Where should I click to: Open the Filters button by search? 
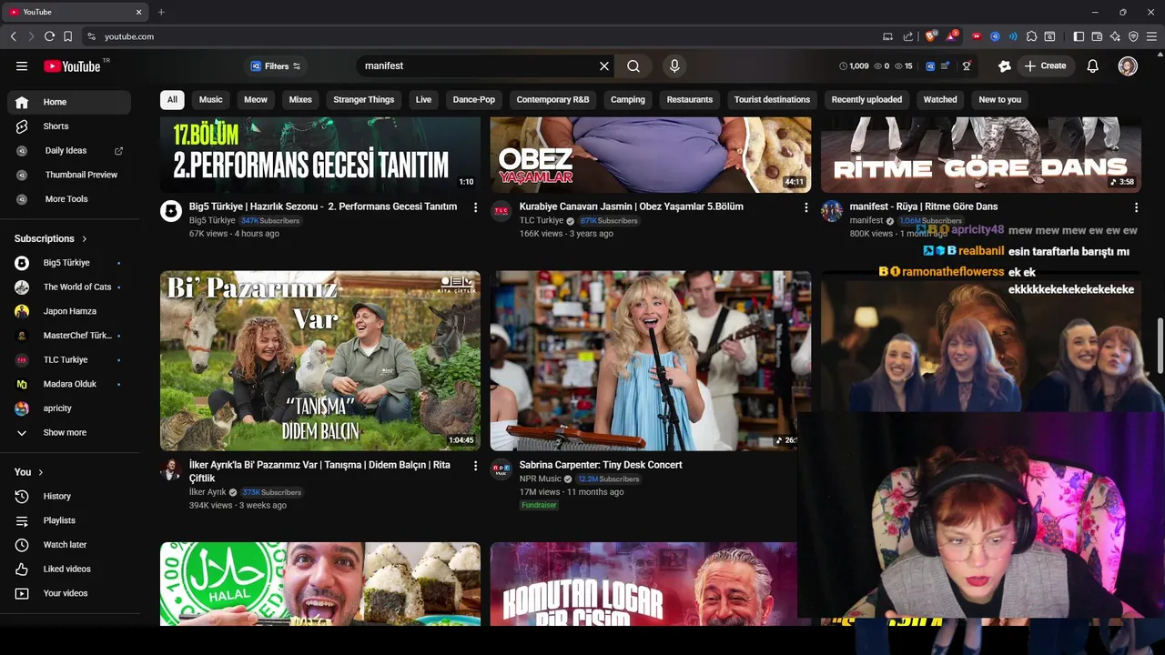pos(275,65)
